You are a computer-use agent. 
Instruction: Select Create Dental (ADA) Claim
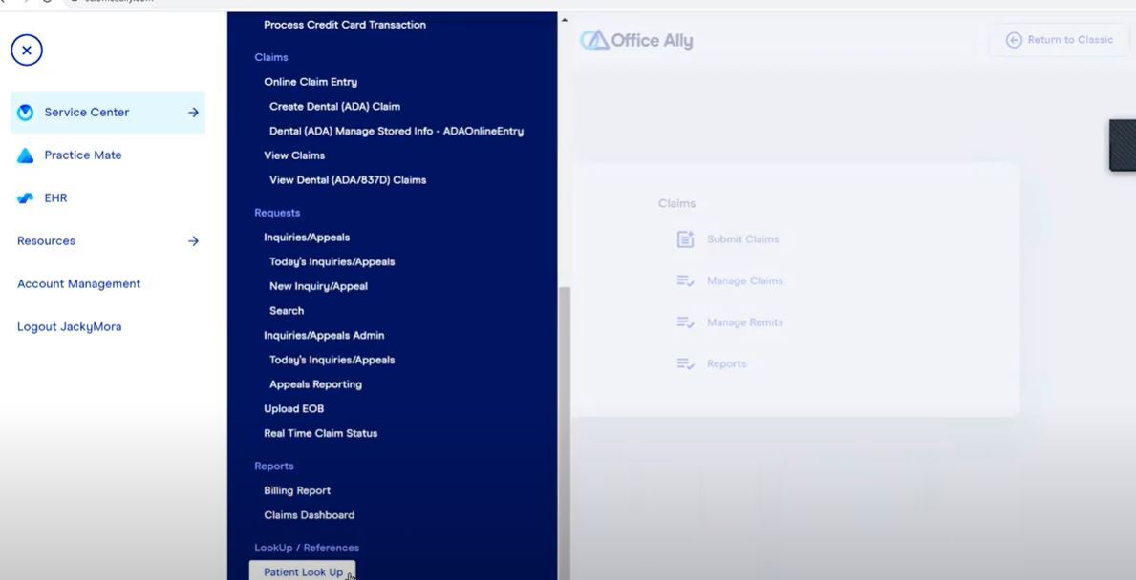coord(334,106)
